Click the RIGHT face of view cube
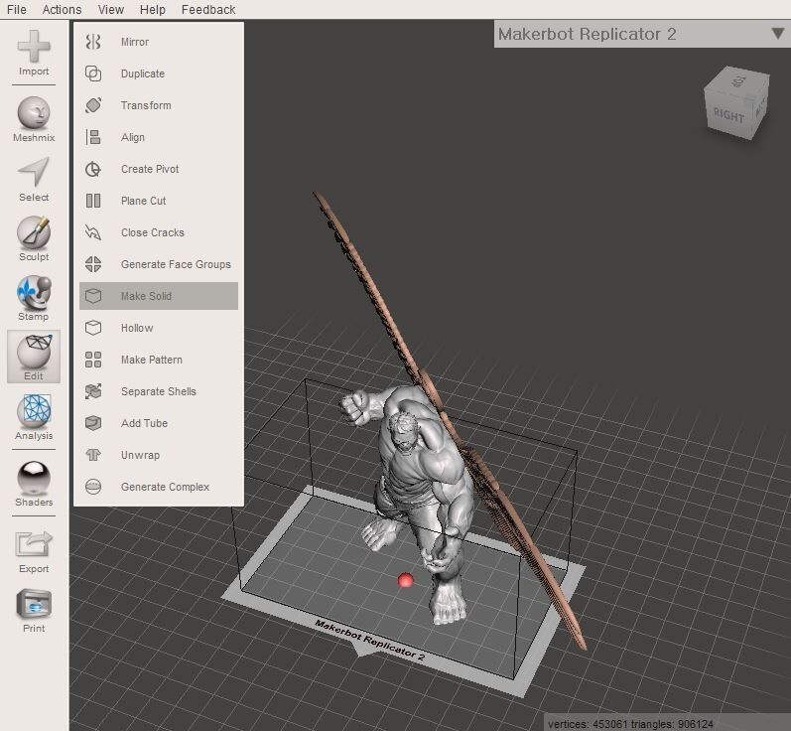The height and width of the screenshot is (731, 791). (728, 115)
